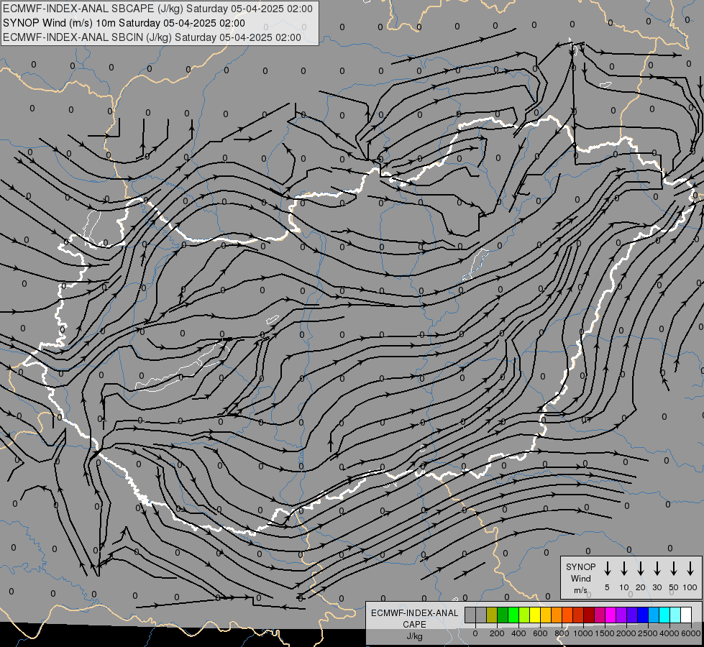Click the SYNOP Wind 10m title line
This screenshot has width=704, height=647.
[x=124, y=23]
